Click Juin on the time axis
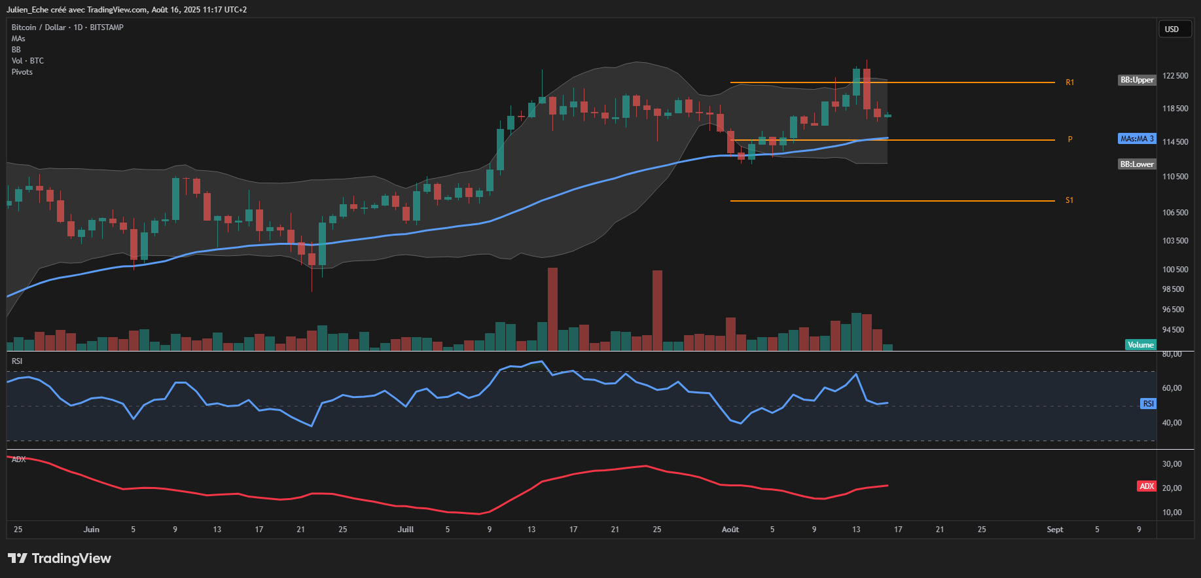1201x578 pixels. pos(92,530)
